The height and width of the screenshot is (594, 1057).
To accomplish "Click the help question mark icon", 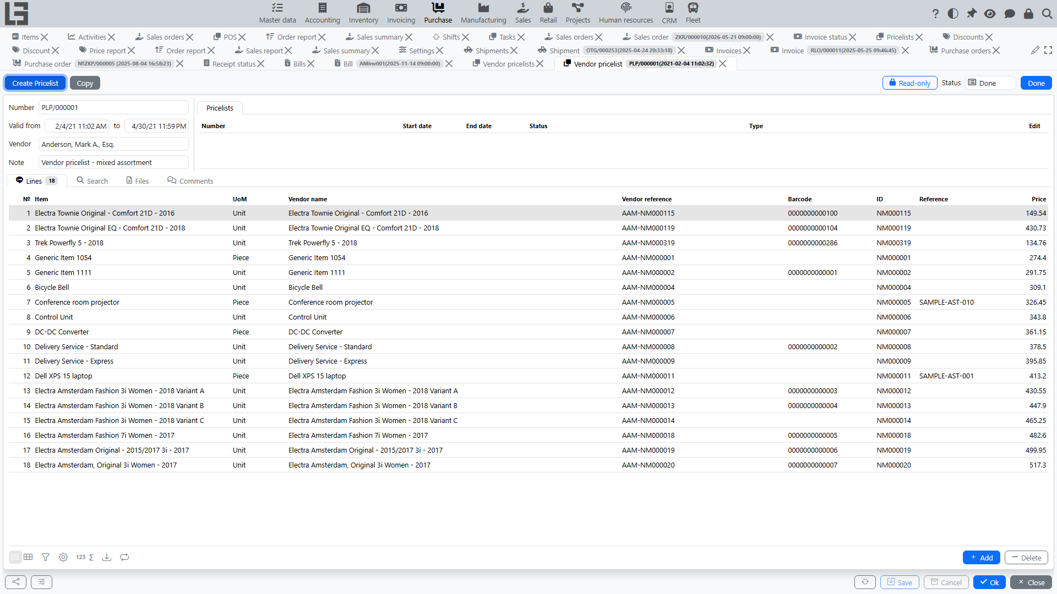I will [x=935, y=14].
